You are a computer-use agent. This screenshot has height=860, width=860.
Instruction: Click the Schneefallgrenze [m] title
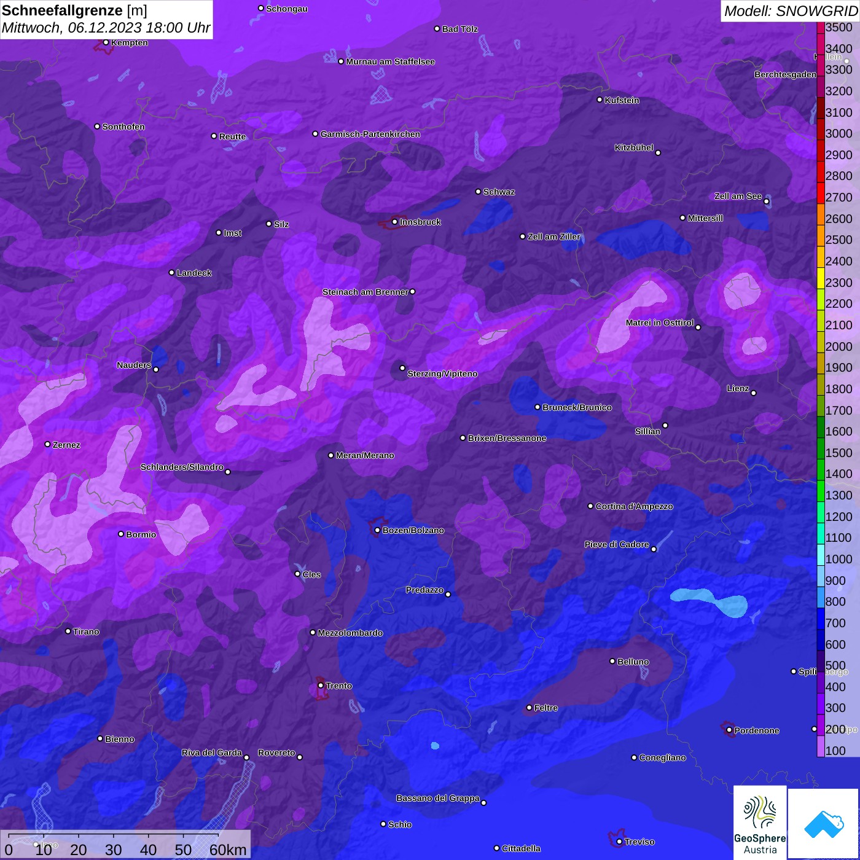(75, 10)
